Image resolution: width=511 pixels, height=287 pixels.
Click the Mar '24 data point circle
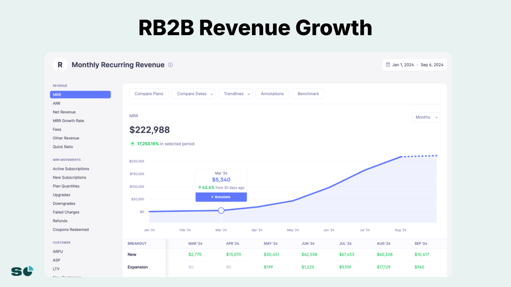coord(221,210)
